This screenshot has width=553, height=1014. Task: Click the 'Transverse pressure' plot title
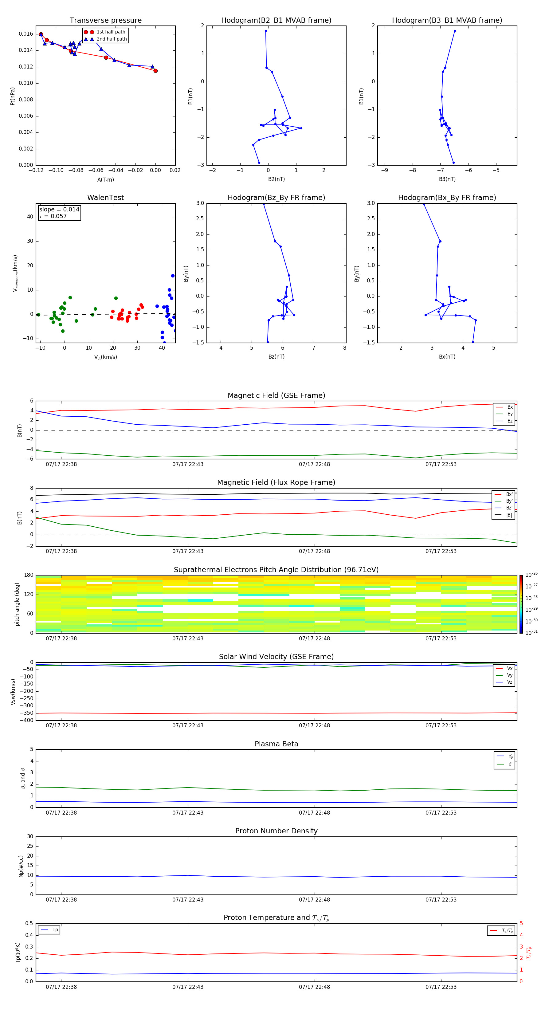point(105,20)
